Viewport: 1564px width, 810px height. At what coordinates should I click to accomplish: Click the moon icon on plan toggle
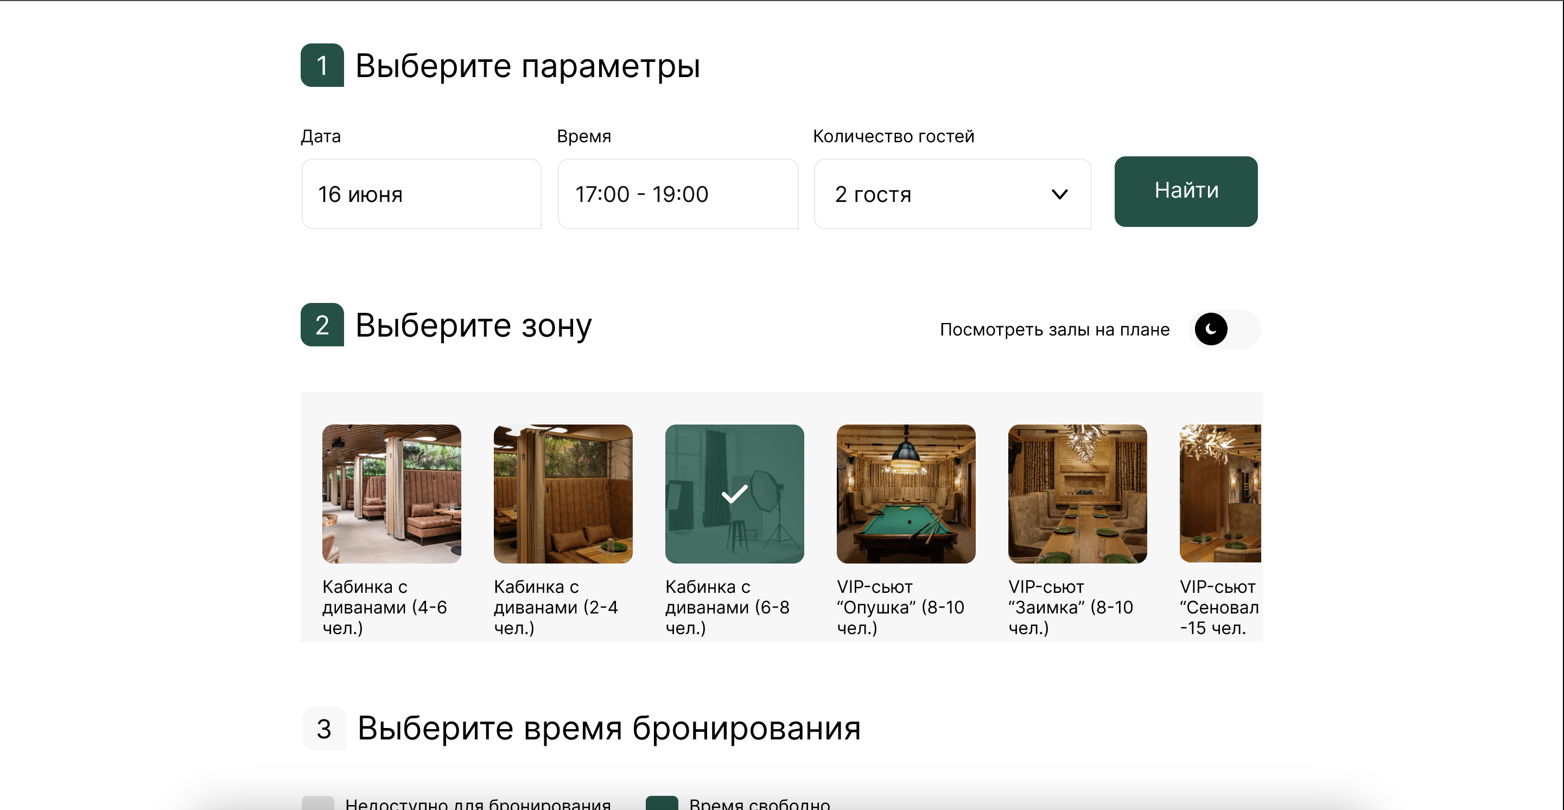pyautogui.click(x=1211, y=329)
